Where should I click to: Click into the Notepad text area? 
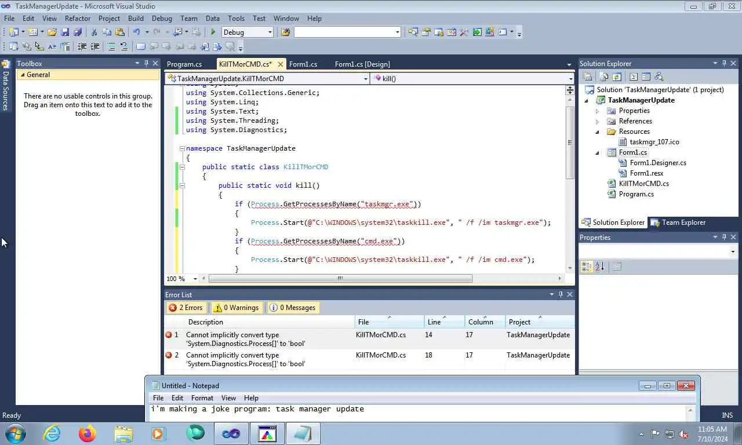pyautogui.click(x=417, y=413)
